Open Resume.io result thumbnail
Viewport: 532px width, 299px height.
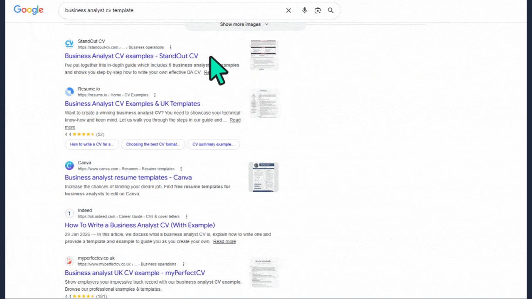pyautogui.click(x=264, y=103)
